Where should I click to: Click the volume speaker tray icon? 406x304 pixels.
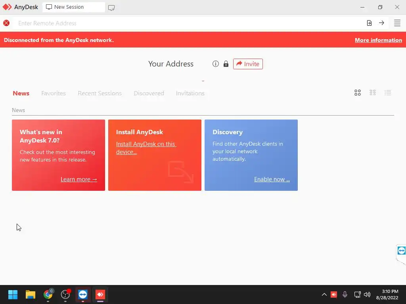pyautogui.click(x=367, y=294)
